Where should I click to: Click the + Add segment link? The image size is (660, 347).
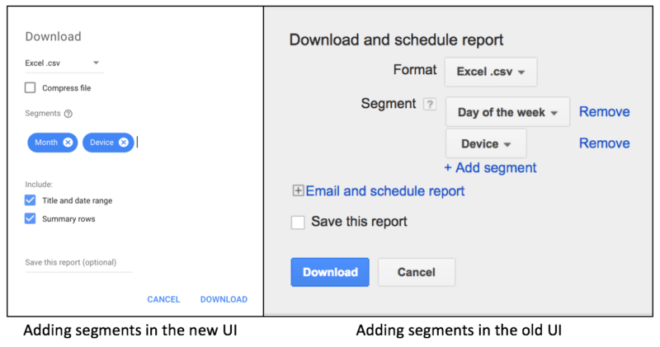[490, 167]
